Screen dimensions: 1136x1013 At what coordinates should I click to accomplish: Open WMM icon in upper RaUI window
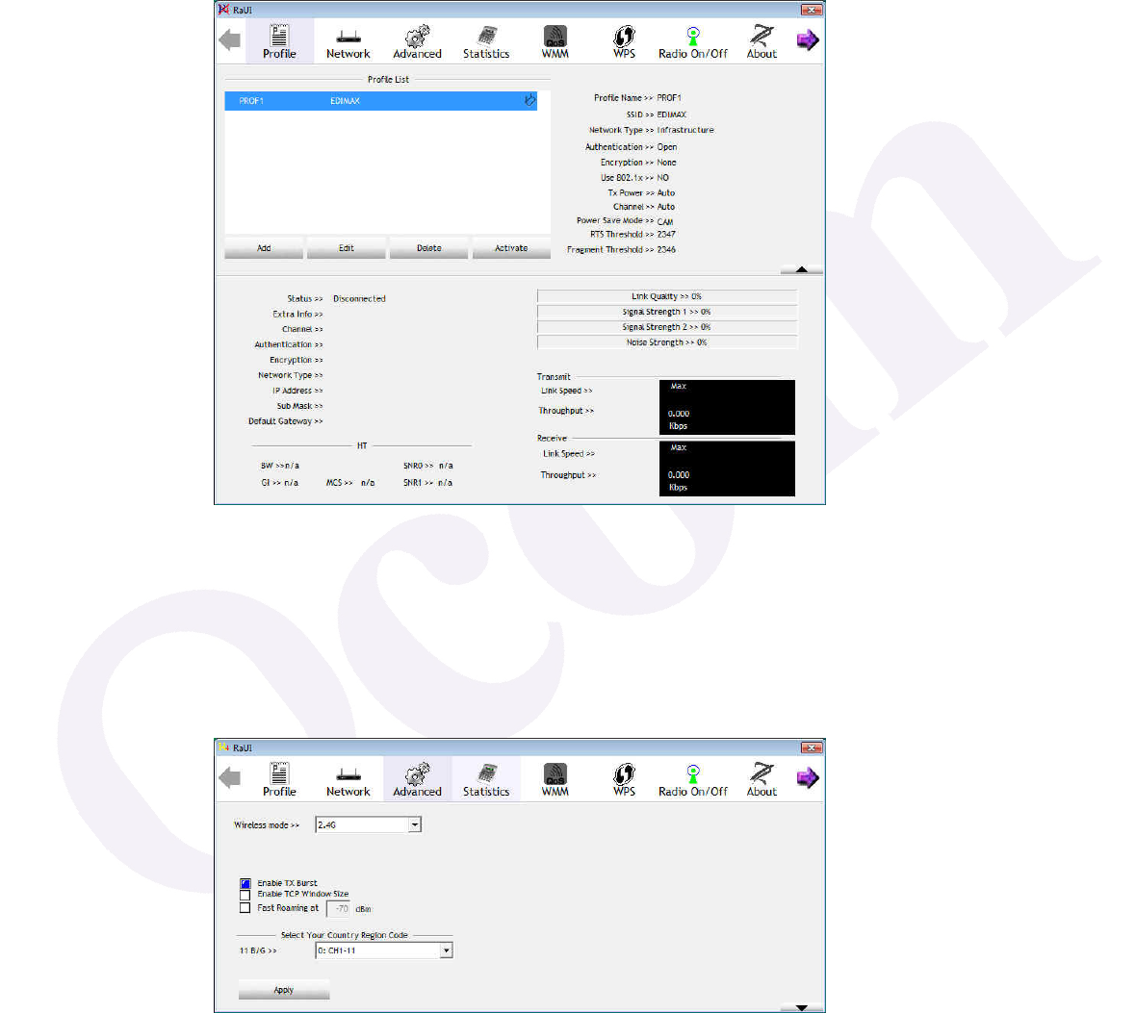coord(555,41)
